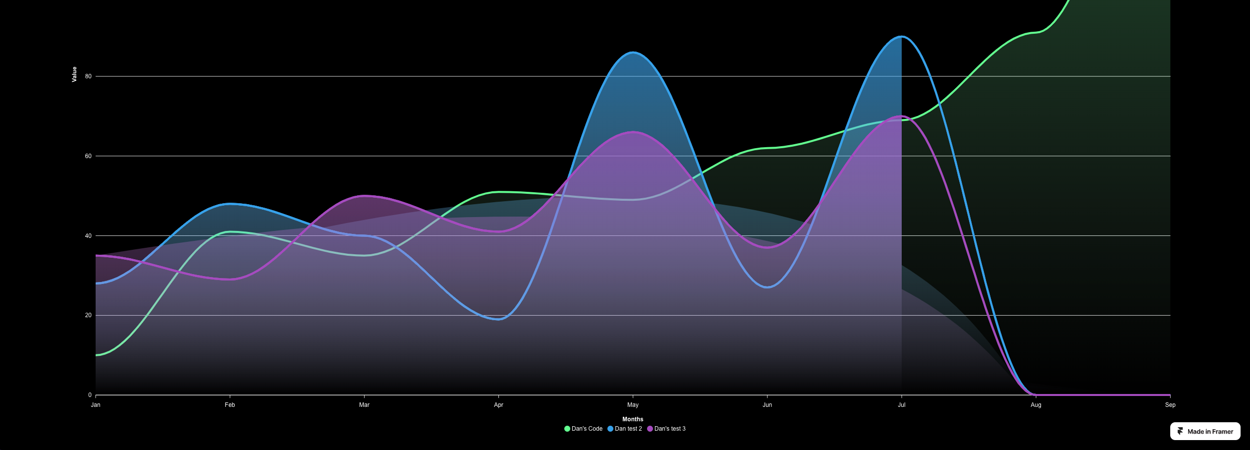This screenshot has height=450, width=1250.
Task: Click the purple line's Mar peak
Action: tap(364, 196)
